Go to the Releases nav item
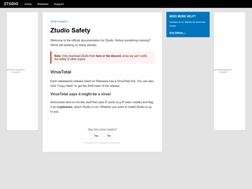252x189 pixels. click(43, 4)
